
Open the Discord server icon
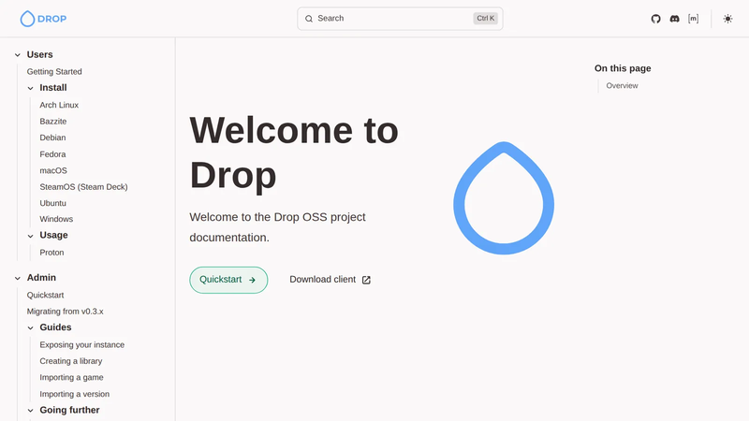[674, 19]
